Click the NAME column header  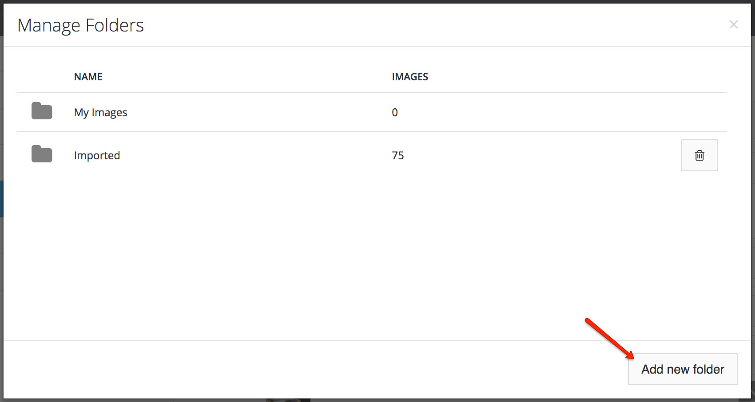click(x=88, y=77)
